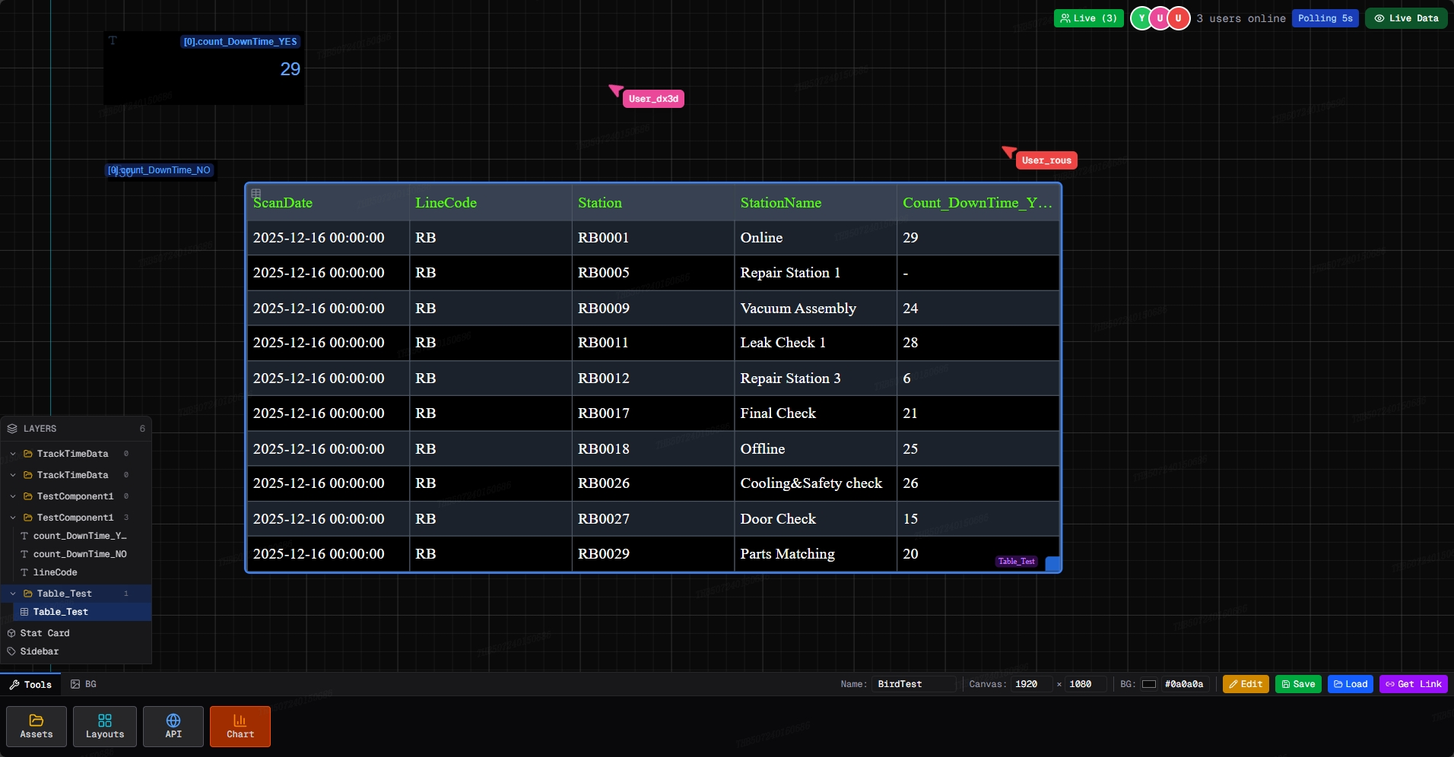Image resolution: width=1454 pixels, height=757 pixels.
Task: Toggle Live (3) collaboration mode
Action: (1088, 18)
